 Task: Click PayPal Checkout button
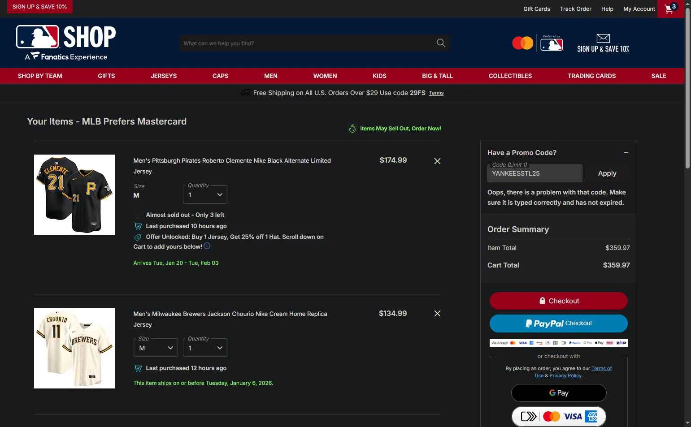pos(558,323)
